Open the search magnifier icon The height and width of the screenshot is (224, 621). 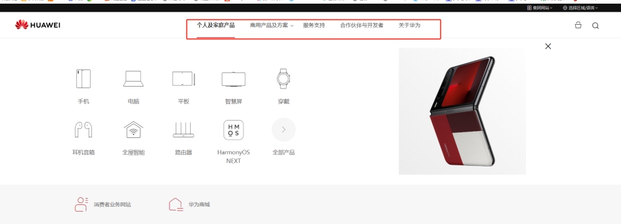click(596, 25)
